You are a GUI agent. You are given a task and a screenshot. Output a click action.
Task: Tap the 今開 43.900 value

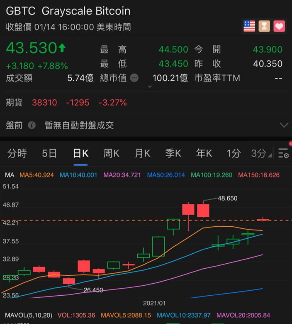click(268, 49)
